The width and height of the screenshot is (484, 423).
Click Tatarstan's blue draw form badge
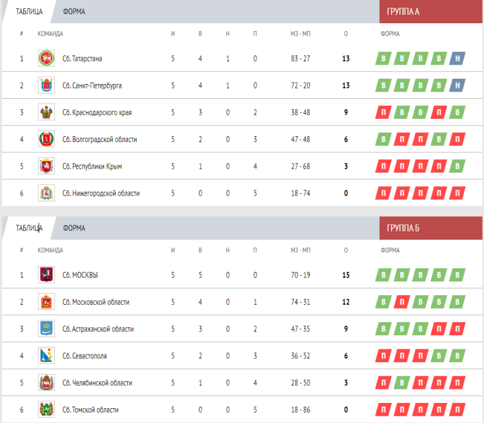[x=458, y=59]
